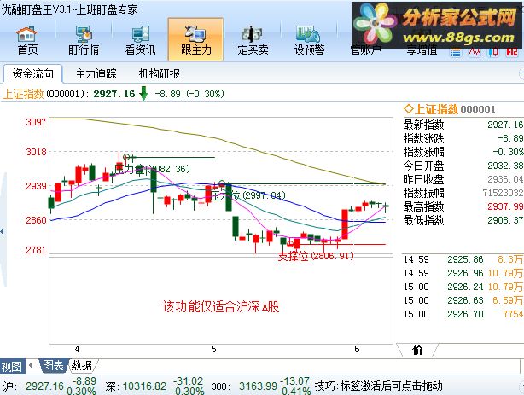
Task: Switch to the 资金流向 tab
Action: (x=32, y=73)
